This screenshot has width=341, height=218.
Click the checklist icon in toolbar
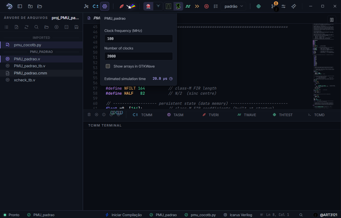tap(216, 6)
